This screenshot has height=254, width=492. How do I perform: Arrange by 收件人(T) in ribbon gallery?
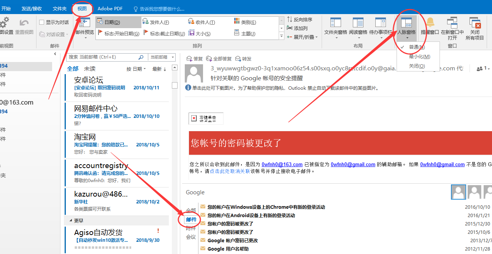[202, 22]
